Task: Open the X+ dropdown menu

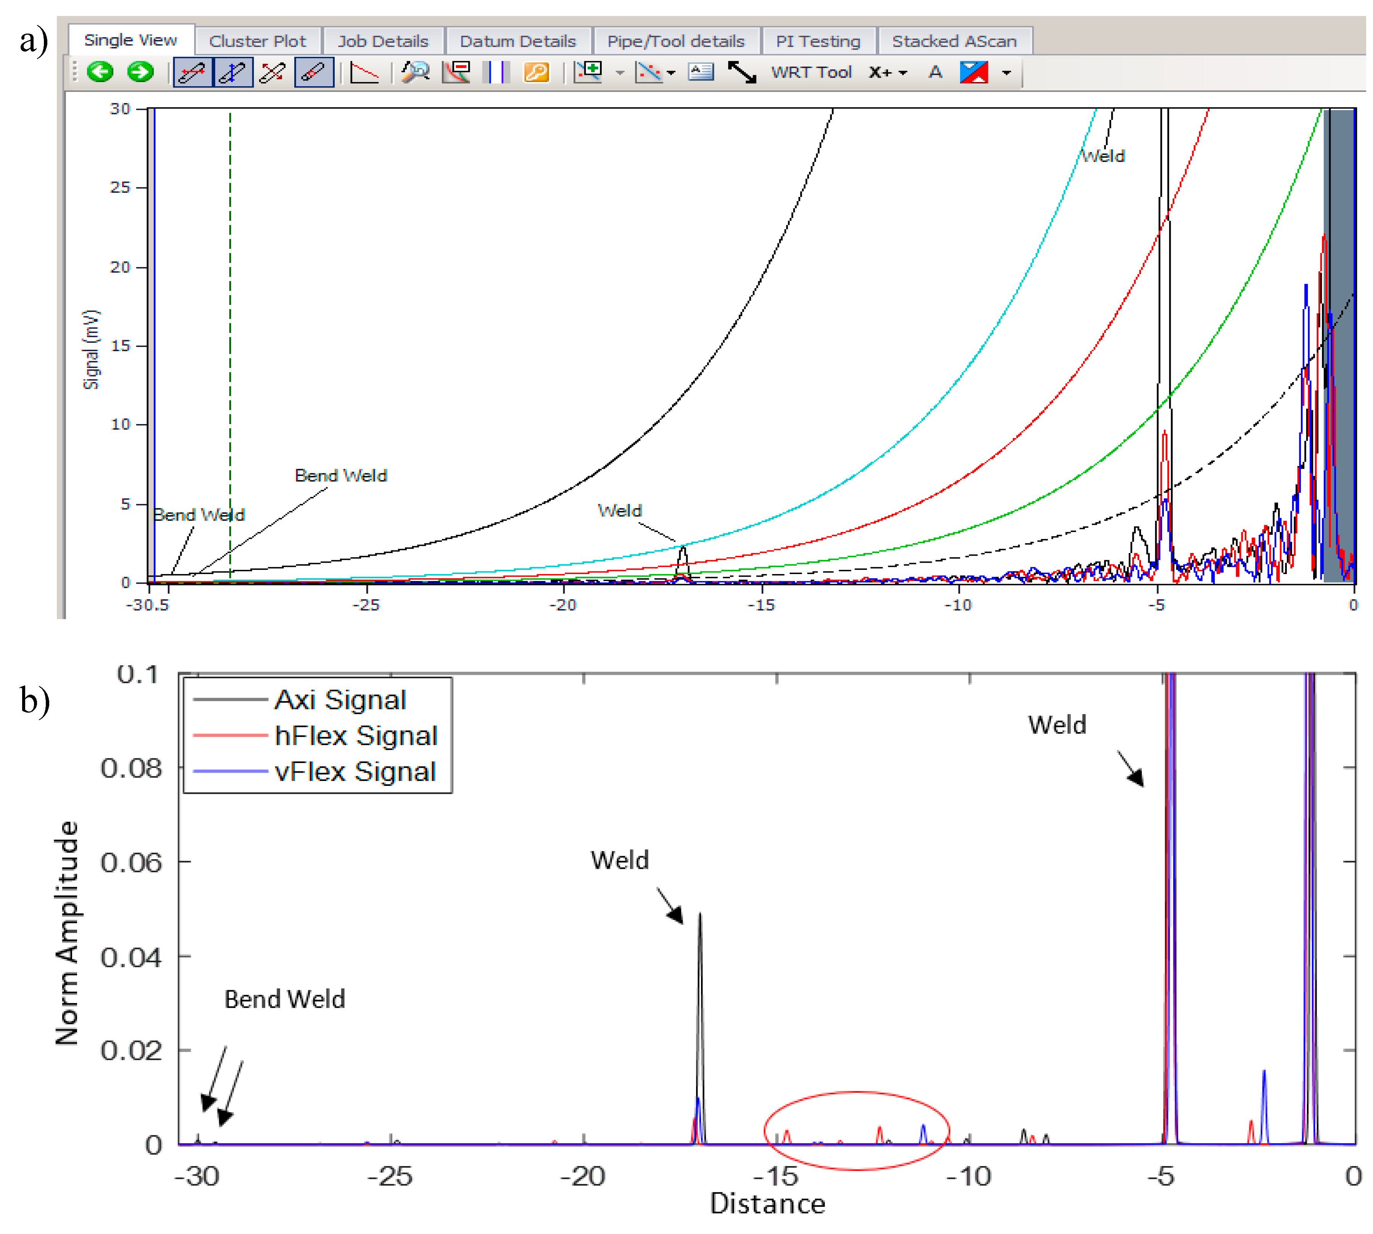Action: click(x=888, y=72)
